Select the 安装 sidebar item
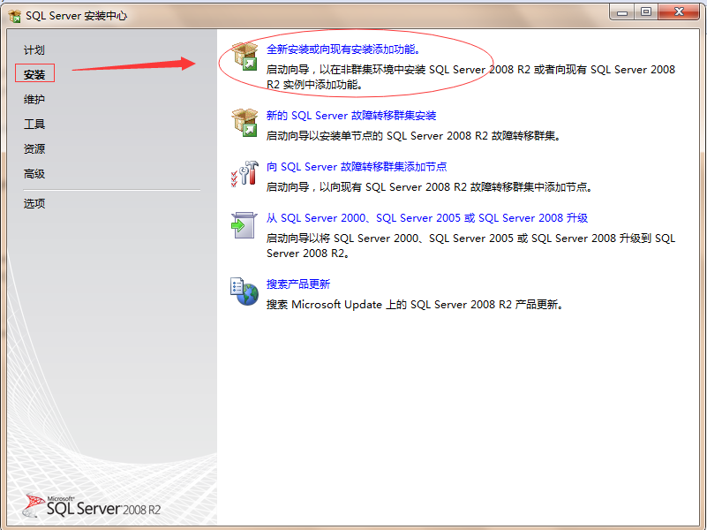 pos(34,74)
